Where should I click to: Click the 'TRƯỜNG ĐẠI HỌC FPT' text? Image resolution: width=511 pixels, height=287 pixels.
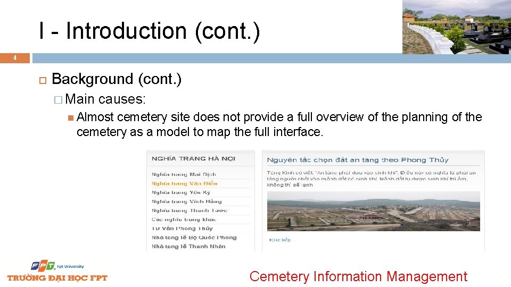click(x=57, y=278)
